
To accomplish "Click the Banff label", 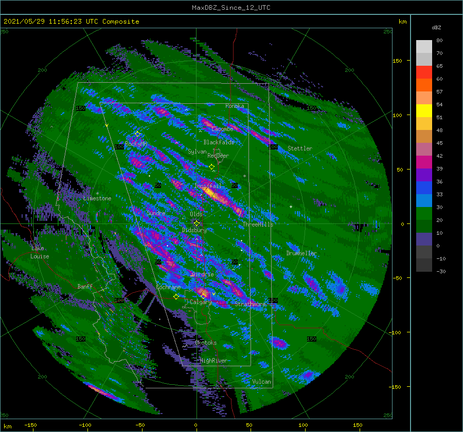I will pyautogui.click(x=85, y=287).
